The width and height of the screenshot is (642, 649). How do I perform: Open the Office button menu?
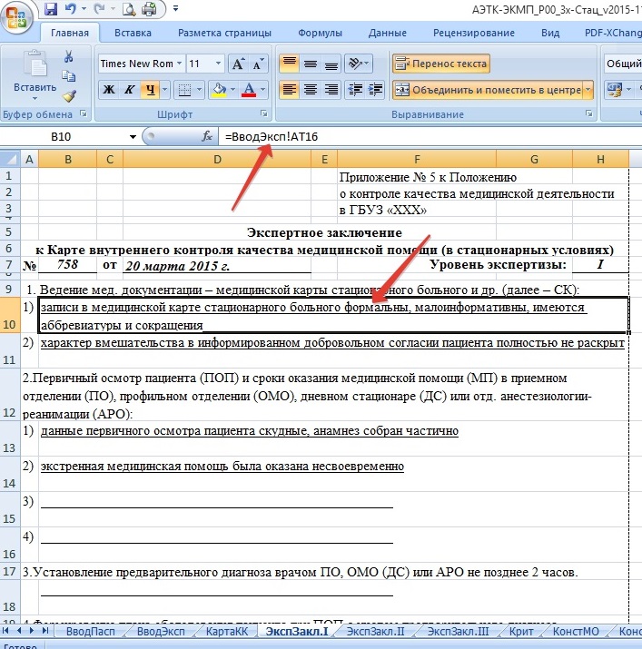coord(16,18)
